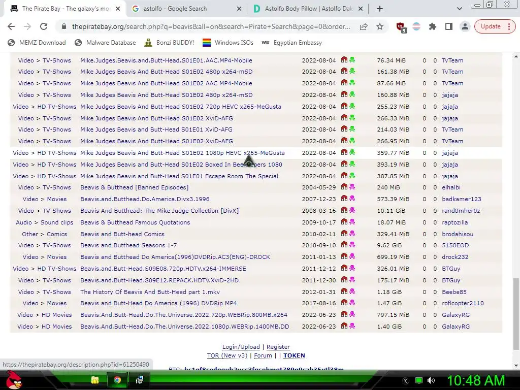
Task: Click magnet icon for Beavis & Butthead [Banned Episodes]
Action: tap(344, 187)
